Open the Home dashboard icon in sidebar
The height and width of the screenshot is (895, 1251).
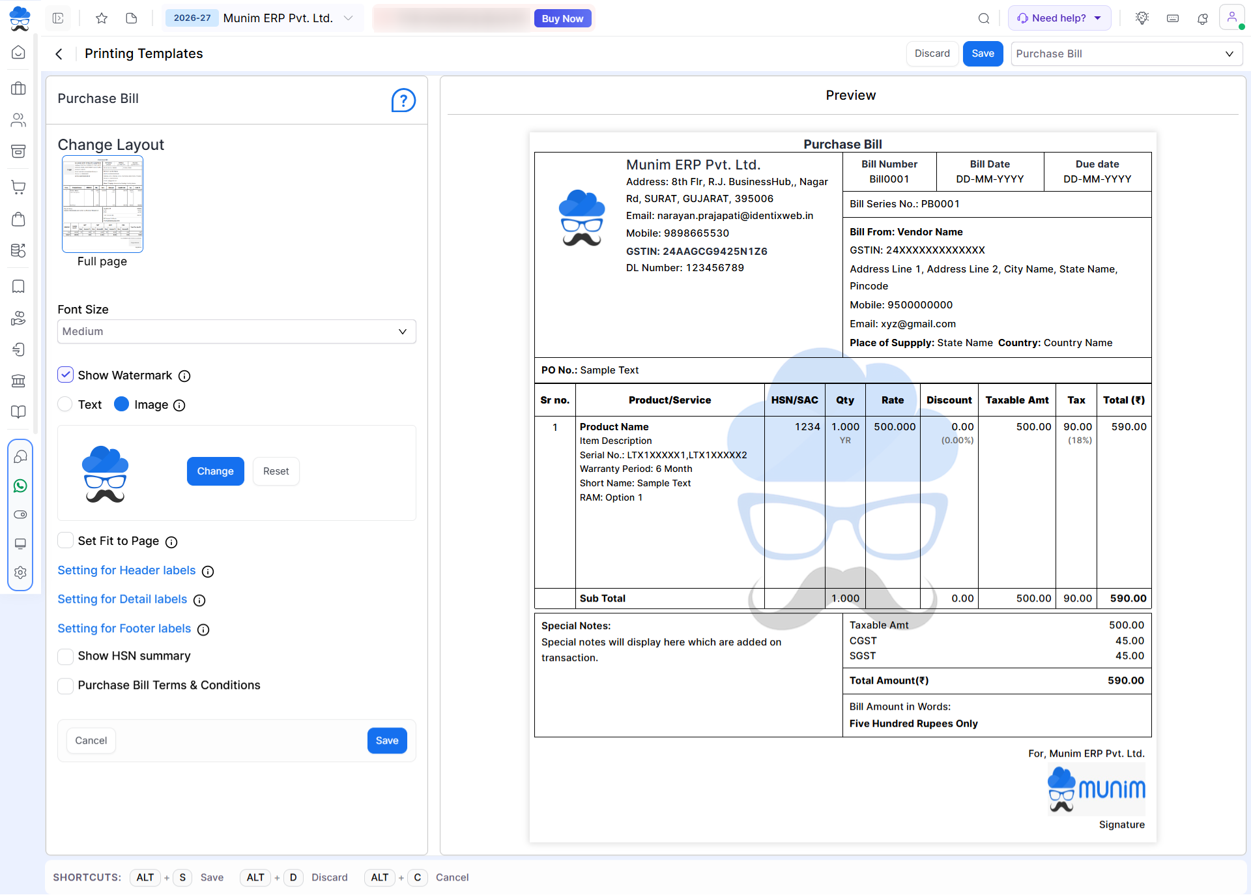[x=19, y=52]
